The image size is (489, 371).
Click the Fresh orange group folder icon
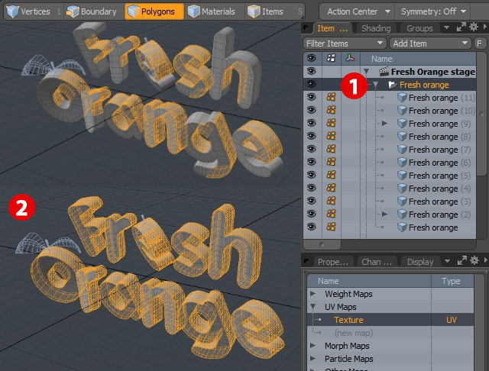point(392,85)
